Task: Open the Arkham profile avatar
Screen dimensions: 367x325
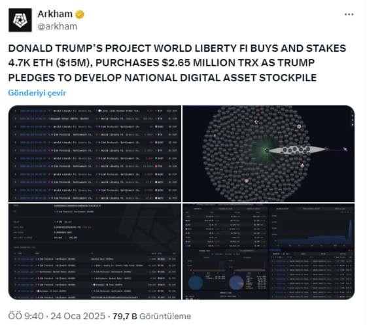Action: click(20, 20)
